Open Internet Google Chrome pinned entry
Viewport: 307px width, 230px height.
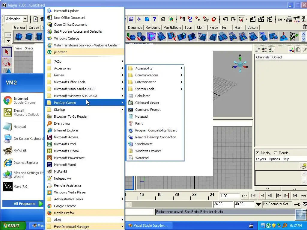pyautogui.click(x=22, y=100)
